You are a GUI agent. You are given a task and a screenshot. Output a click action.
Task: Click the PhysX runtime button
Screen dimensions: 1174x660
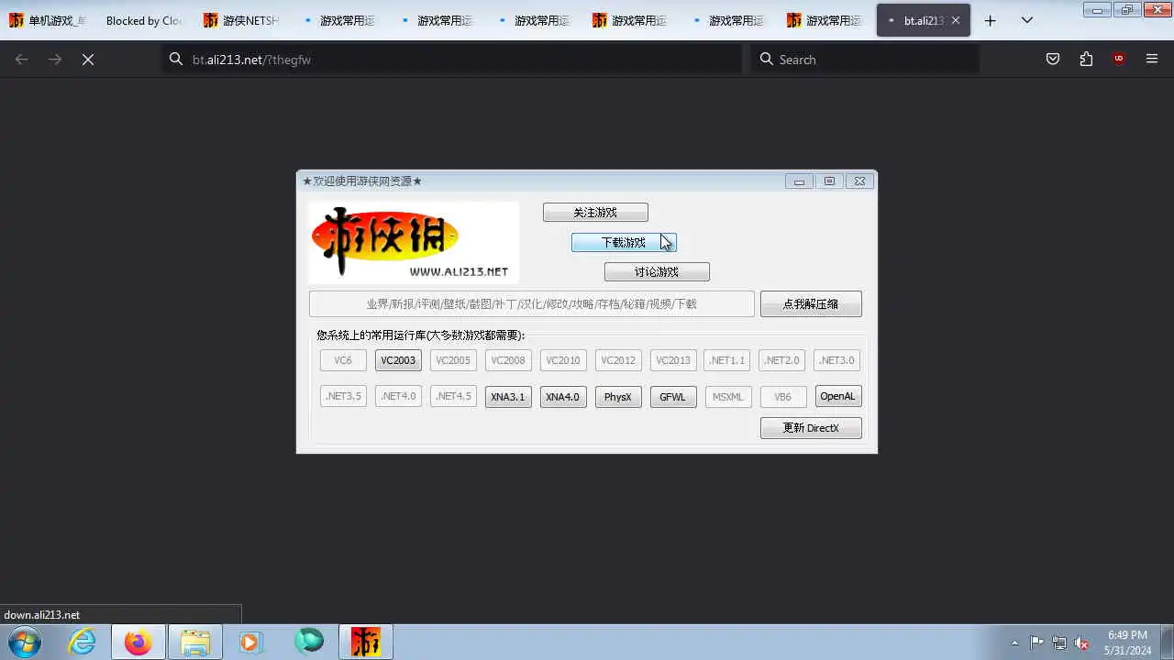pyautogui.click(x=618, y=397)
